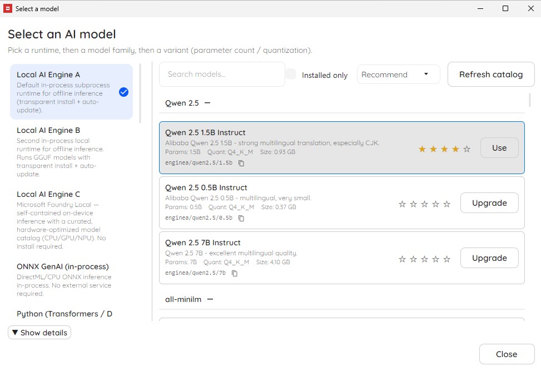Choose the Local AI Engine C runtime
Screen dimensions: 541x371
[x=71, y=220]
